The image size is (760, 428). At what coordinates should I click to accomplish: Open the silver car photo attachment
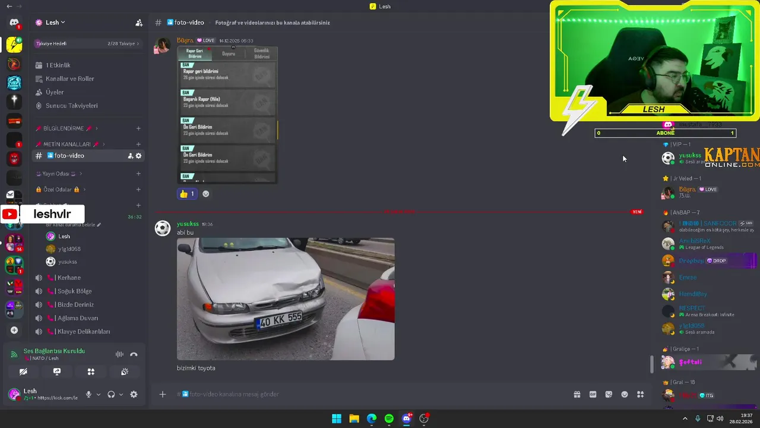[286, 299]
